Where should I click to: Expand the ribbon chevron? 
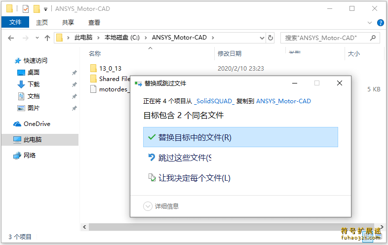(x=370, y=23)
